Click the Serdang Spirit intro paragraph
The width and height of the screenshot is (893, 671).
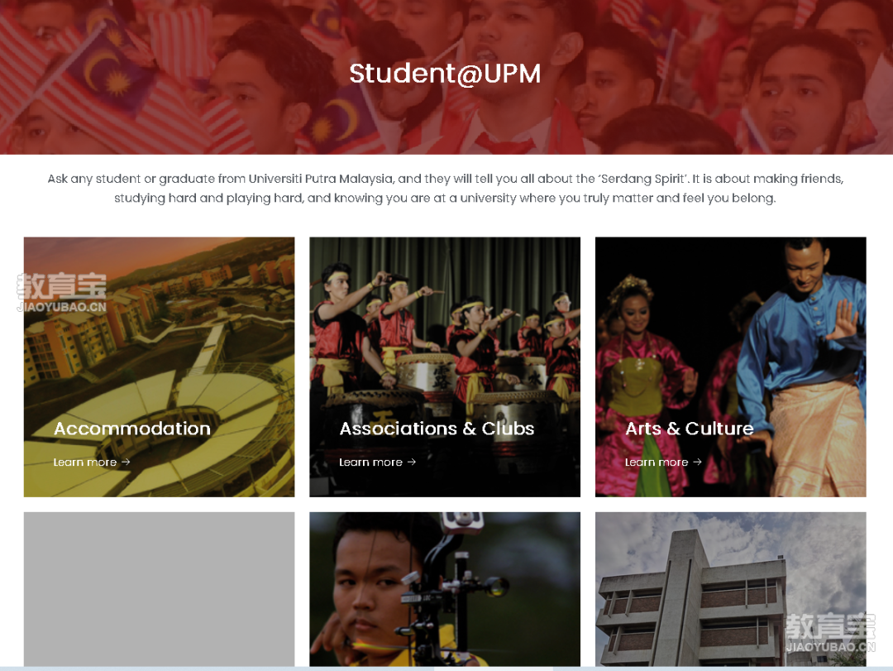pos(445,188)
